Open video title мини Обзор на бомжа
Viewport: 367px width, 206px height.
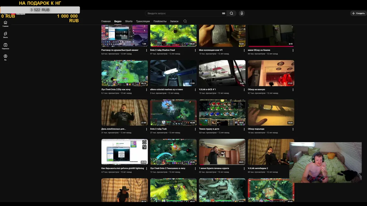click(x=259, y=50)
